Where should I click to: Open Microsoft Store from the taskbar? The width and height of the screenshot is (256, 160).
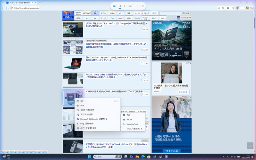149,157
